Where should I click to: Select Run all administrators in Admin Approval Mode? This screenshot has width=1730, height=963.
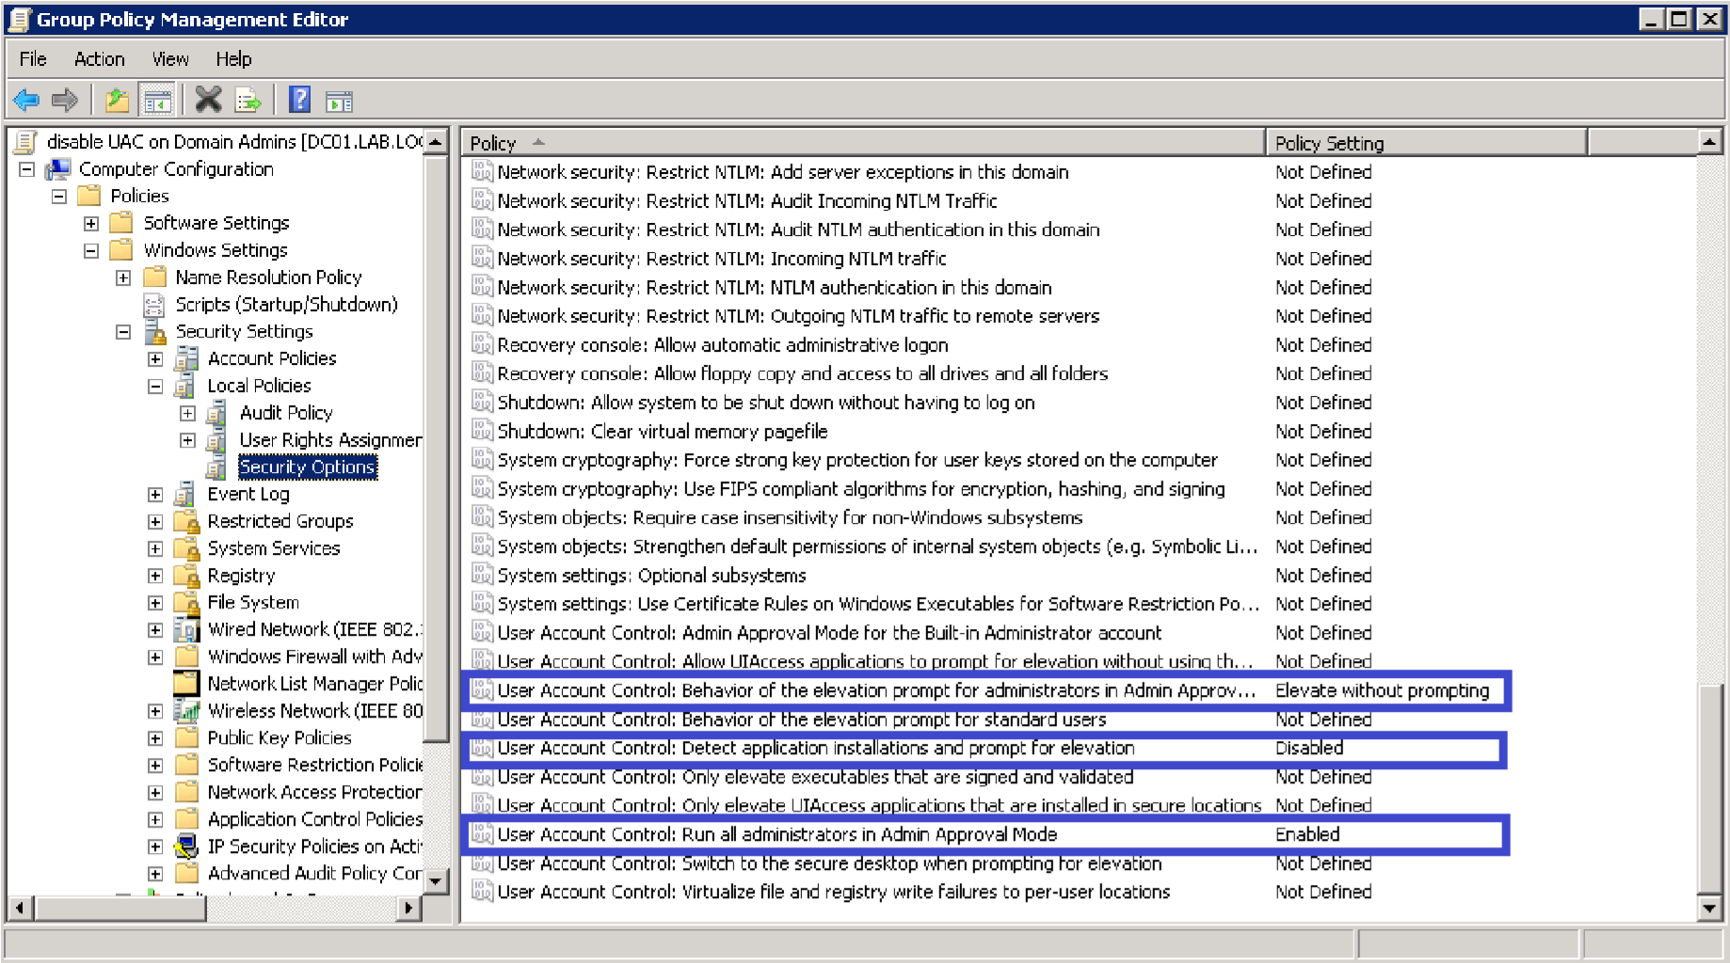point(777,834)
